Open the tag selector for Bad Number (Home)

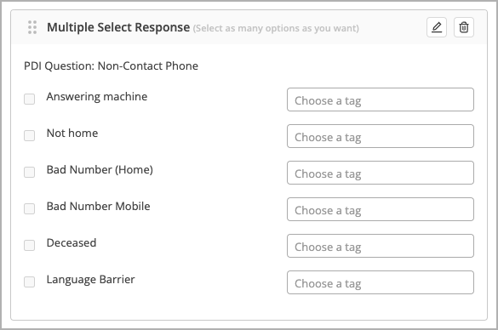(381, 173)
